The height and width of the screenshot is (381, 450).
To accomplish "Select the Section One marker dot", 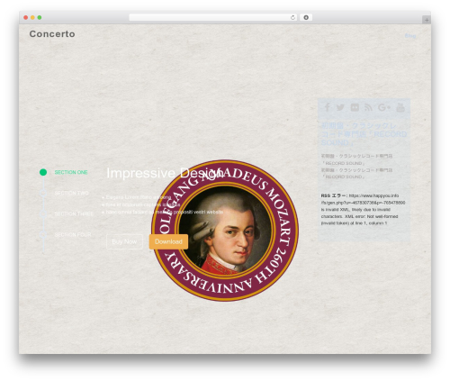I will [43, 172].
